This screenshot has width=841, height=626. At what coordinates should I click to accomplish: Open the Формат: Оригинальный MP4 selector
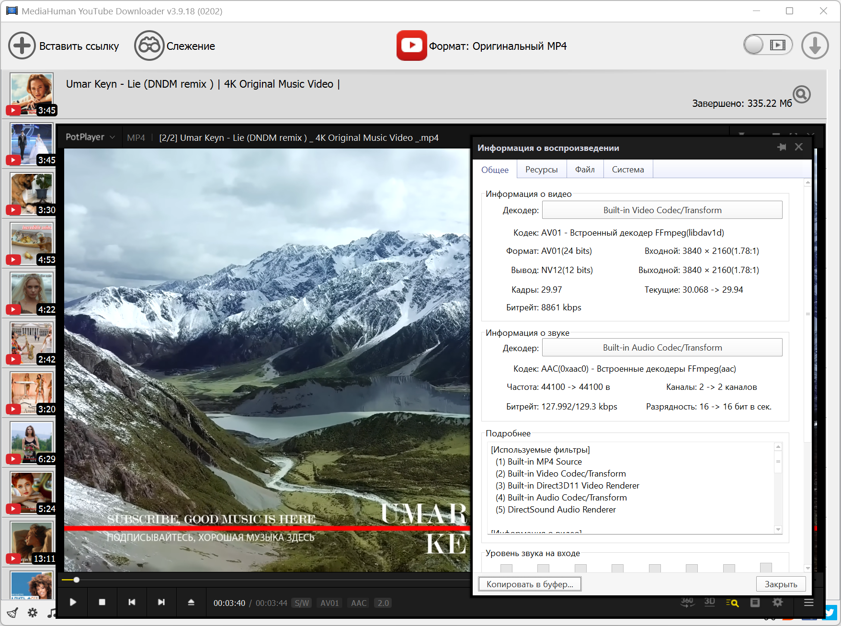point(497,46)
